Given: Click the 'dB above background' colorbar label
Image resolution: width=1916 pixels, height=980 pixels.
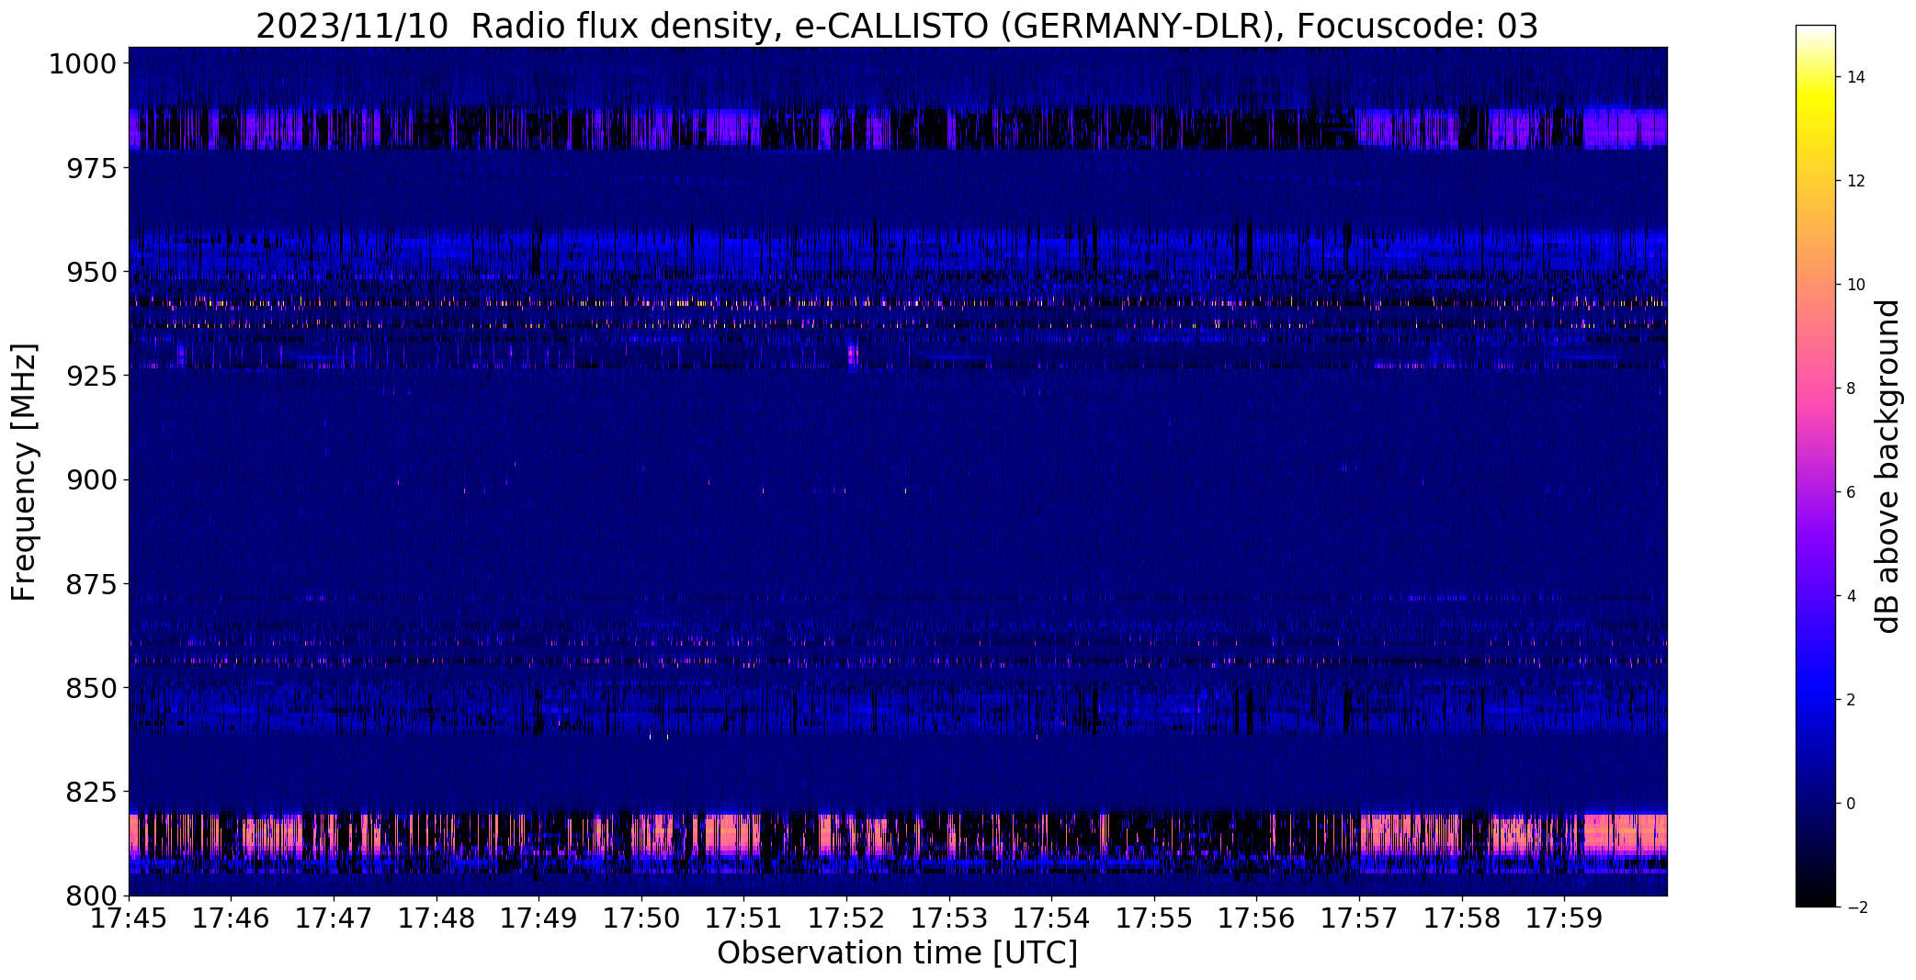Looking at the screenshot, I should pyautogui.click(x=1888, y=467).
